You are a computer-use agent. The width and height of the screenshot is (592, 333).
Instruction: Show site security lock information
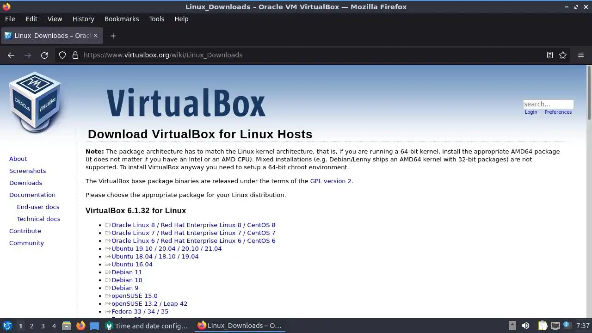click(x=75, y=55)
